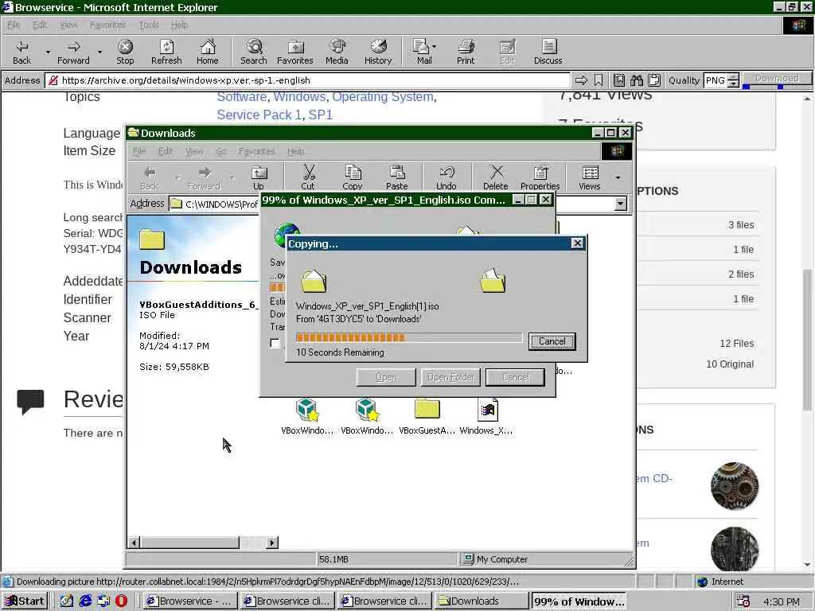Open the Search pane in Internet Explorer
This screenshot has height=611, width=815.
point(254,52)
